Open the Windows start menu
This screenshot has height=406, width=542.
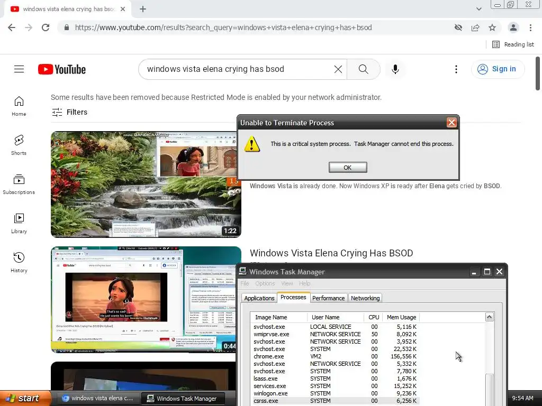click(x=26, y=398)
